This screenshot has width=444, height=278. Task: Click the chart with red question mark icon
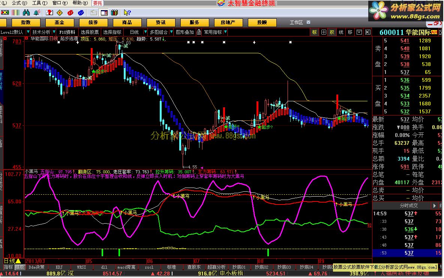[49, 12]
